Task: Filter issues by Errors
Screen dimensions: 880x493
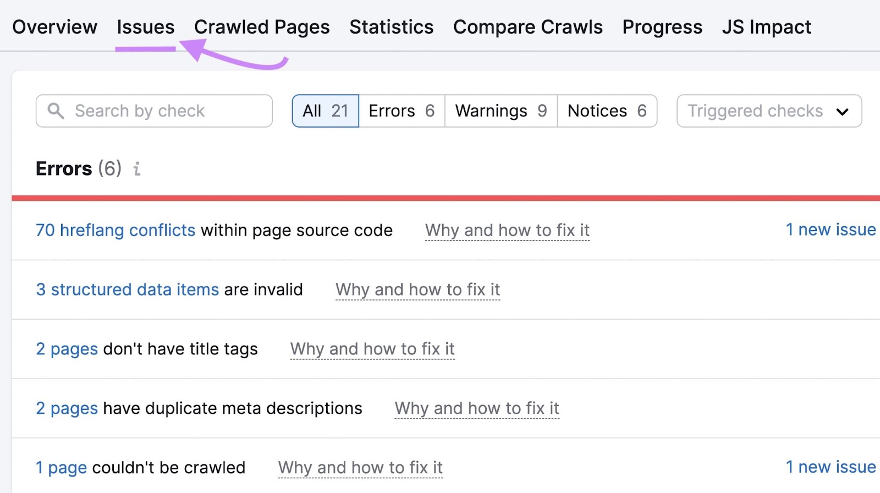Action: (x=401, y=111)
